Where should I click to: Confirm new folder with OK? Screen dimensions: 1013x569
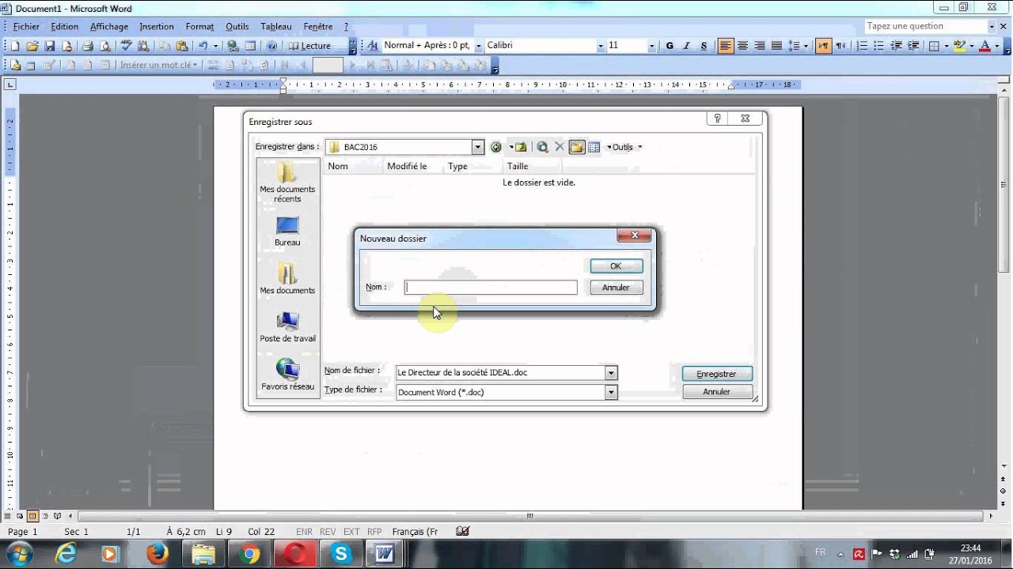click(616, 266)
